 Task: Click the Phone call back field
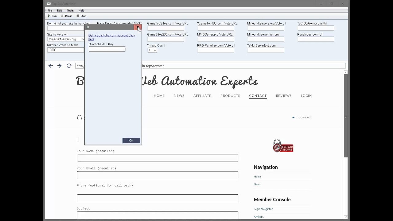(x=158, y=198)
